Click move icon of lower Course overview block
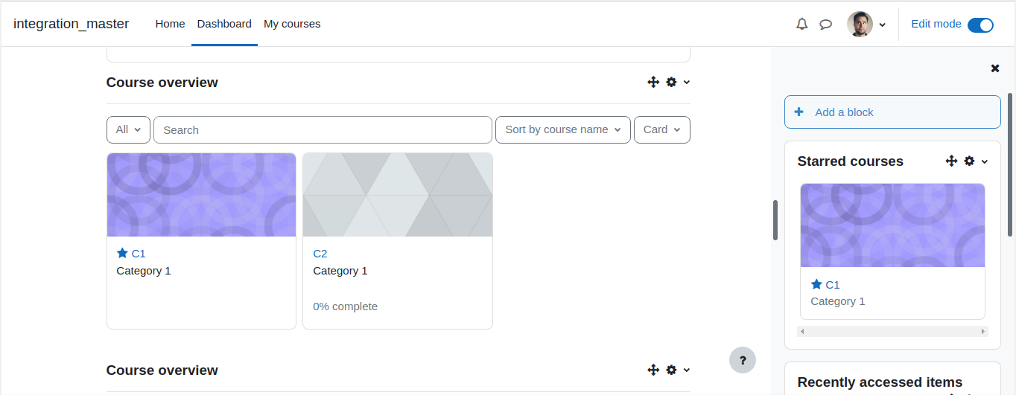Screen dimensions: 1016x395 653,370
